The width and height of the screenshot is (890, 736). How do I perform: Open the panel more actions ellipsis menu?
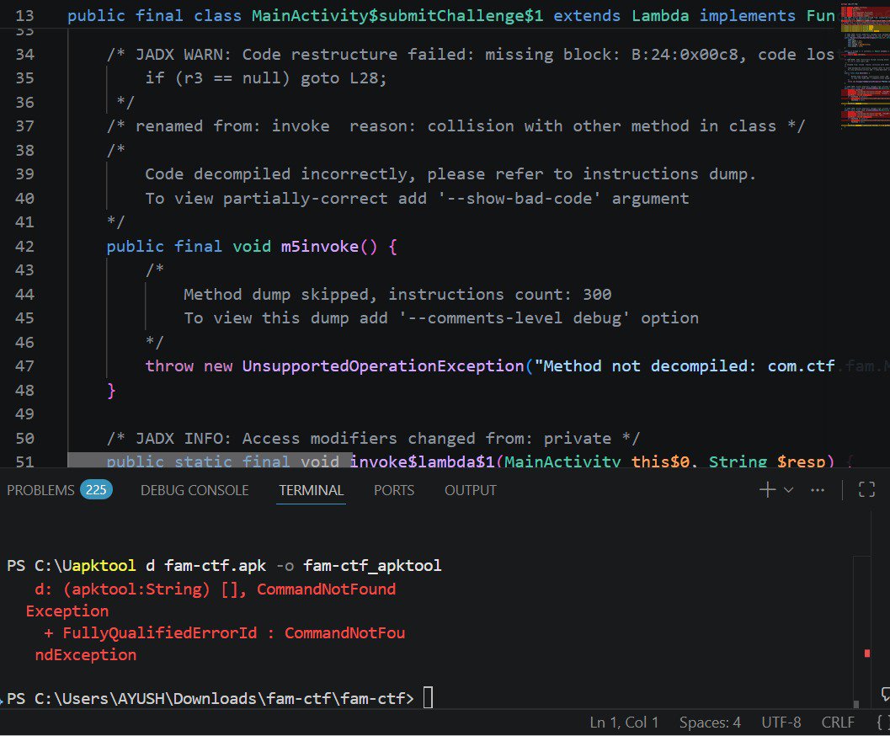[818, 490]
